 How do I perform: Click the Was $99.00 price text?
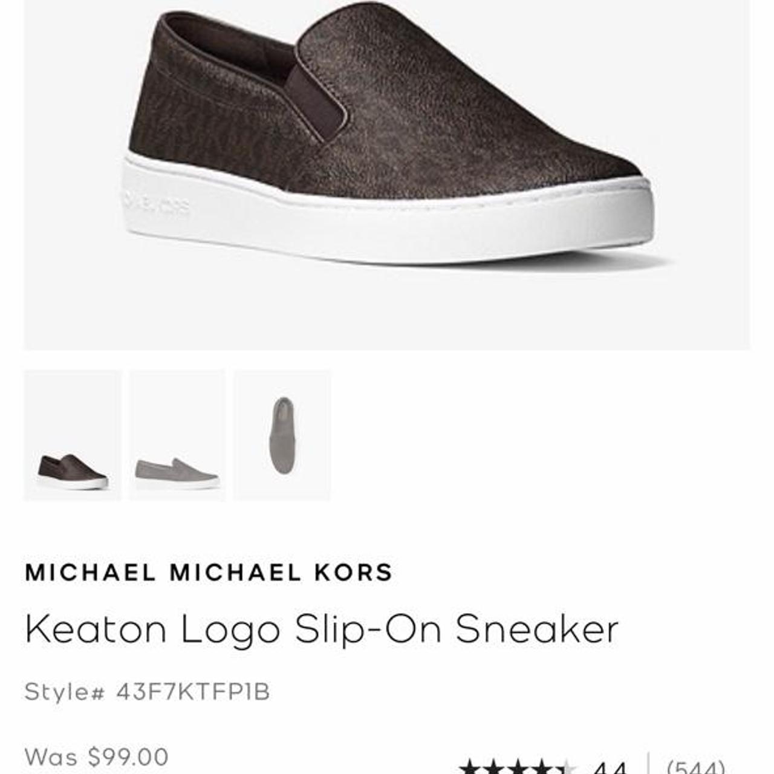(x=97, y=757)
